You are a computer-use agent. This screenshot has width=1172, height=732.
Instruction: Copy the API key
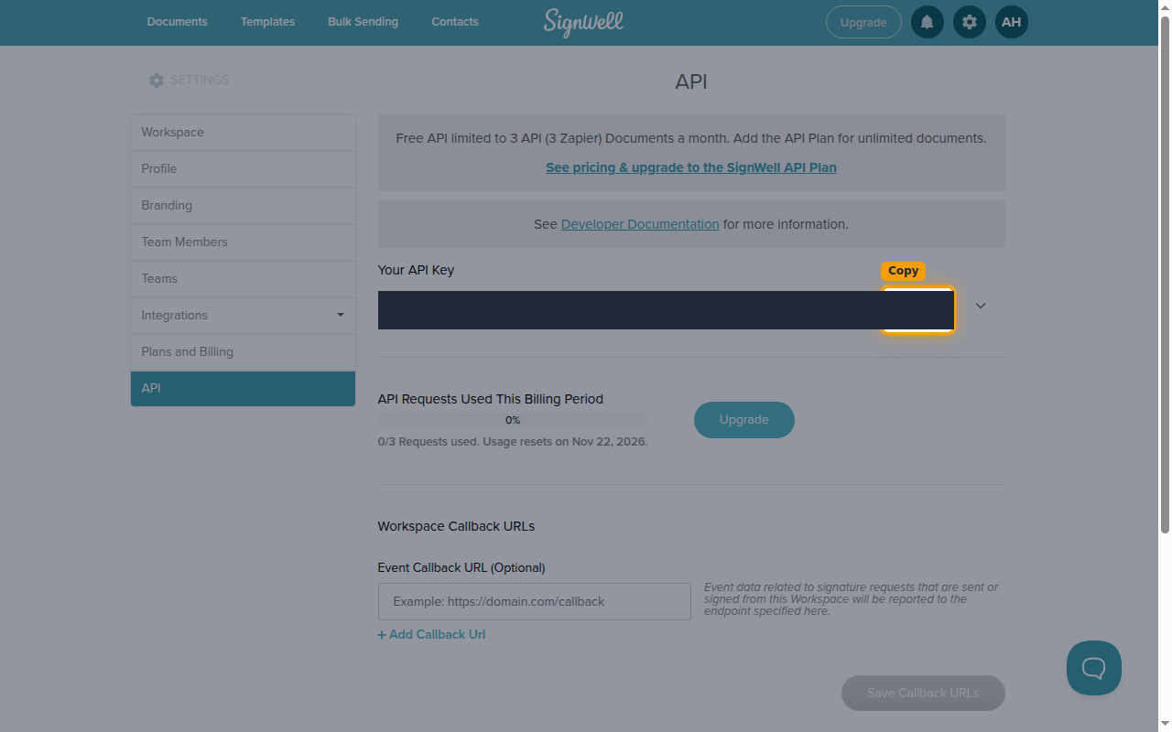[917, 310]
